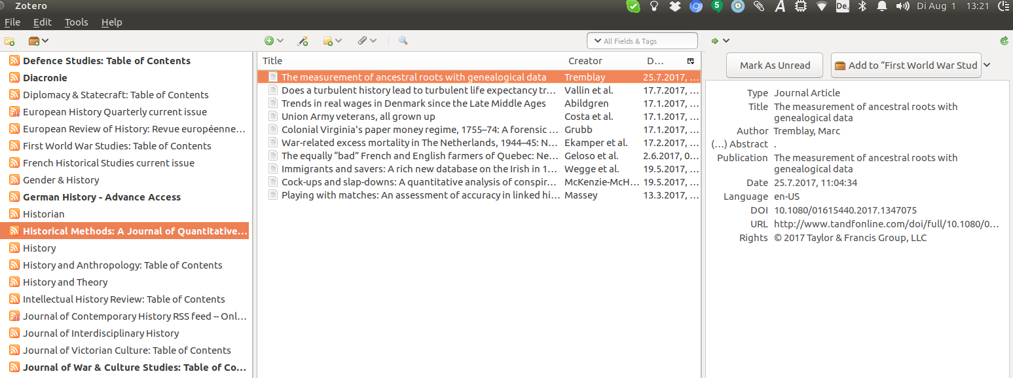Expand the (...) Abstract field label
Viewport: 1013px width, 378px height.
coord(739,144)
